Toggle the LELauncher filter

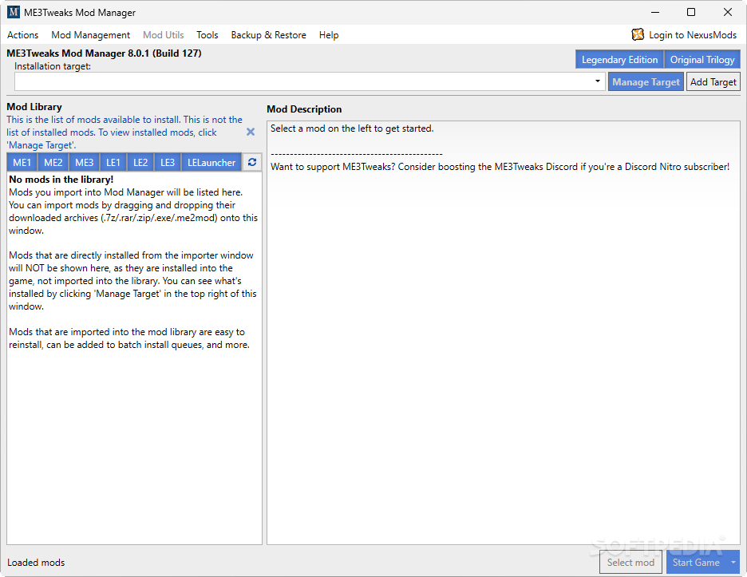(x=211, y=163)
